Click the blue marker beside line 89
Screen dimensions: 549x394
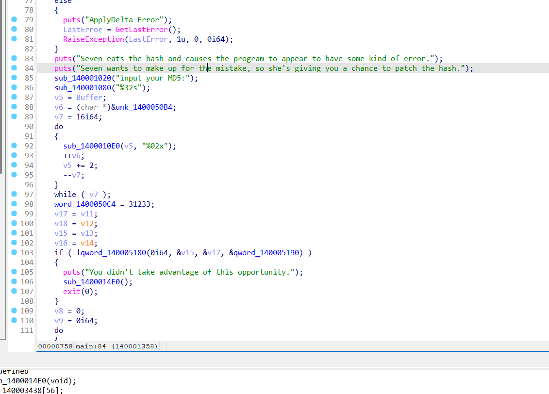click(x=14, y=116)
